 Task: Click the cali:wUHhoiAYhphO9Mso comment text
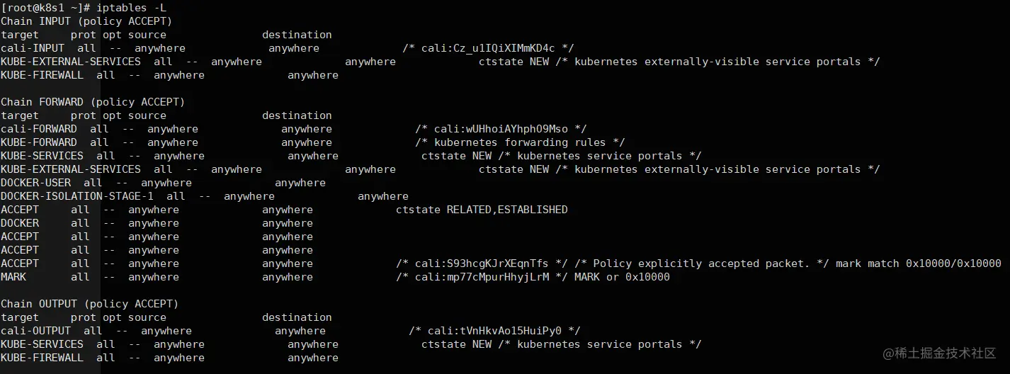tap(501, 129)
